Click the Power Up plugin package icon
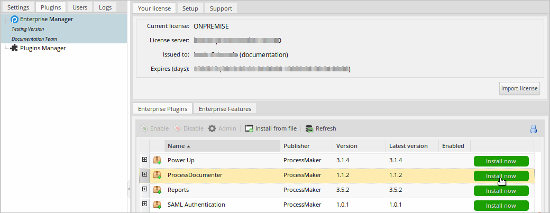The image size is (550, 213). tap(157, 160)
